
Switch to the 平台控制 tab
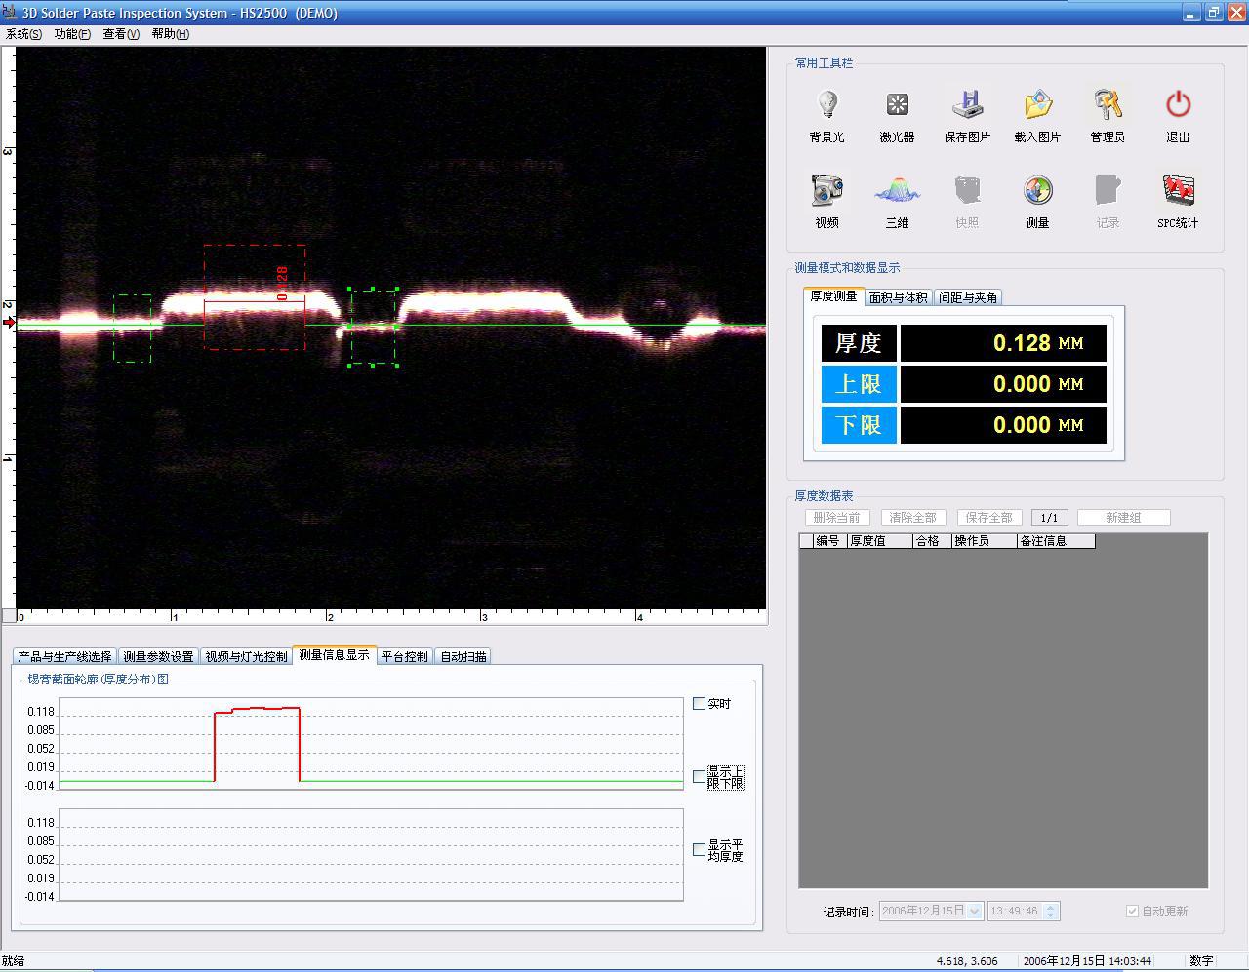click(404, 656)
